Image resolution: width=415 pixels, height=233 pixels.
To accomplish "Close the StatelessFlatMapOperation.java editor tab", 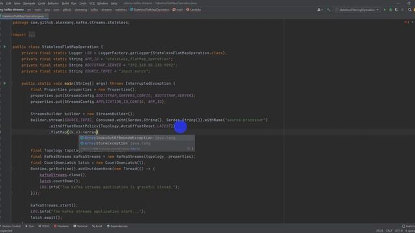I will tap(47, 16).
